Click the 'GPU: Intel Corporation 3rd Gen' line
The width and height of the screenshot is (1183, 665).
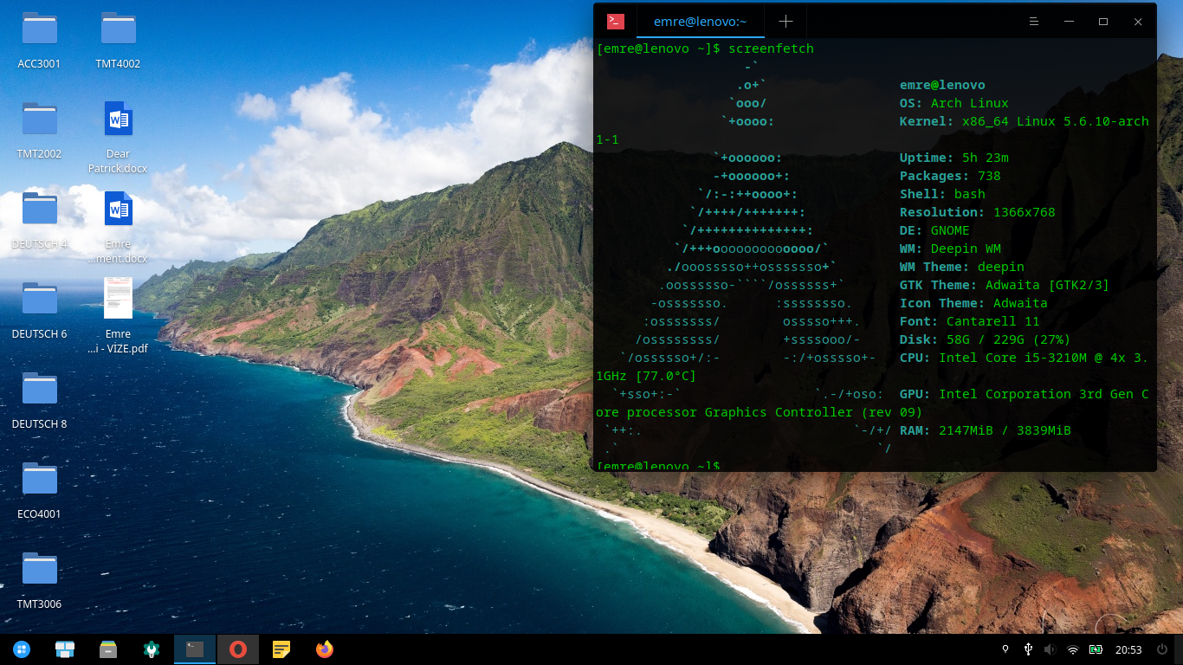pos(1025,394)
